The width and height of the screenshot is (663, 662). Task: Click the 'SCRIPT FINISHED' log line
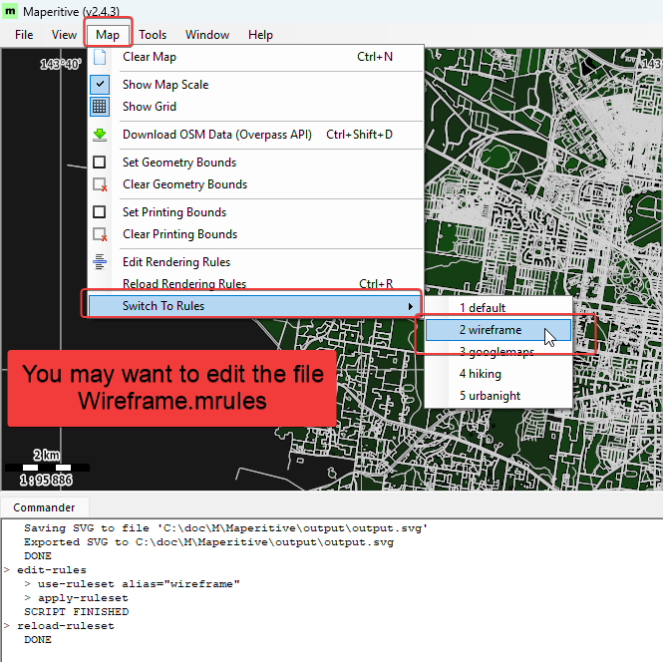76,612
